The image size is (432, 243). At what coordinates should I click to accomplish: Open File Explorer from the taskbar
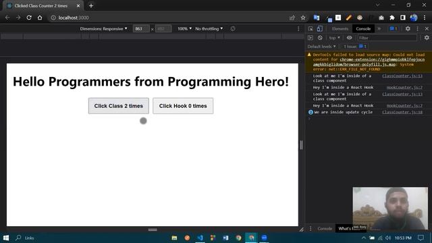coord(174,238)
